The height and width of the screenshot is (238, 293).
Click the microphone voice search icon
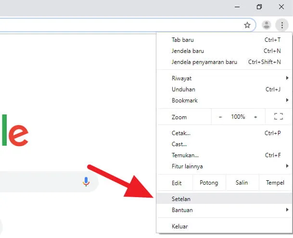pyautogui.click(x=86, y=181)
